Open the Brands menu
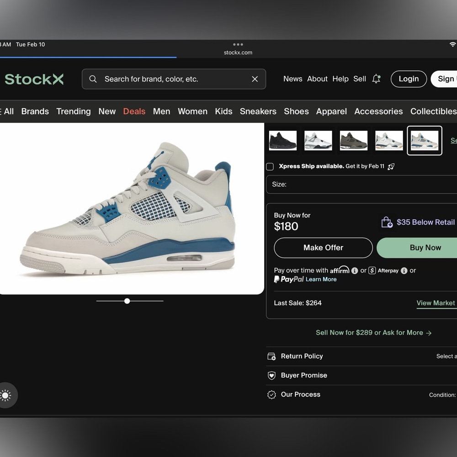Image resolution: width=457 pixels, height=457 pixels. (x=35, y=112)
